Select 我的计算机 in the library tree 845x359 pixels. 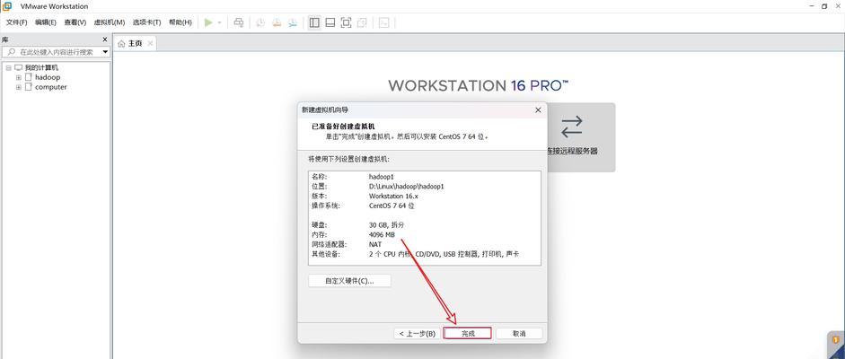[x=41, y=68]
